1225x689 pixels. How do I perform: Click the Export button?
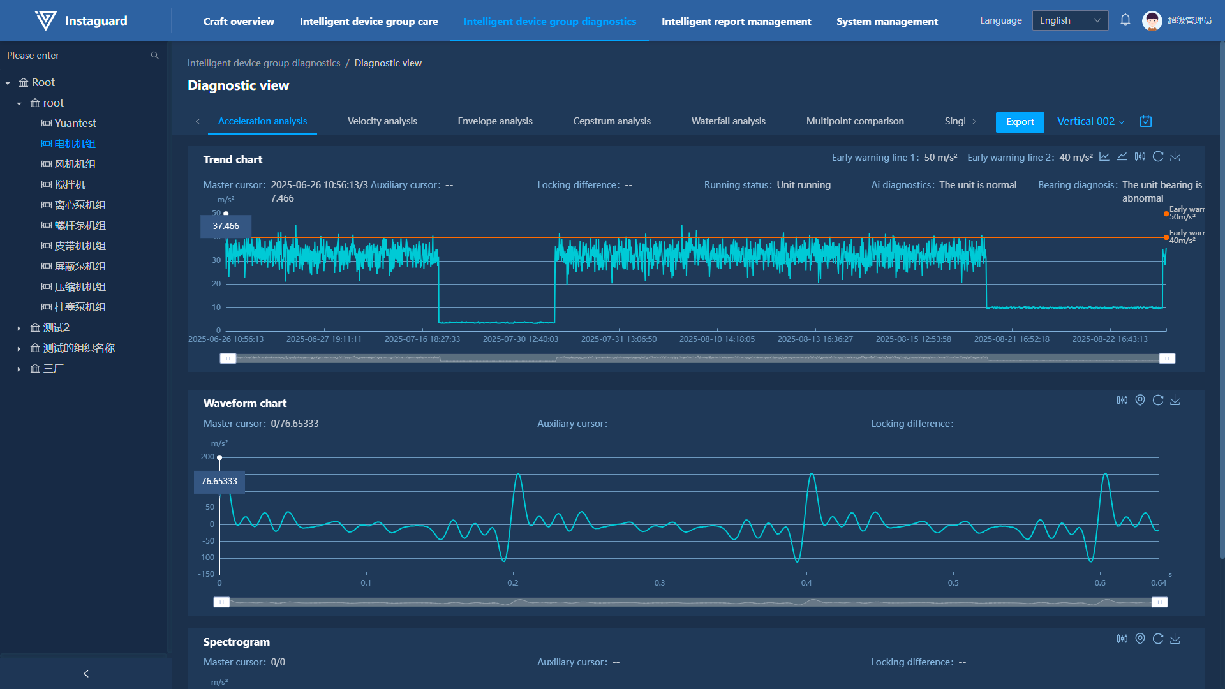(1020, 122)
